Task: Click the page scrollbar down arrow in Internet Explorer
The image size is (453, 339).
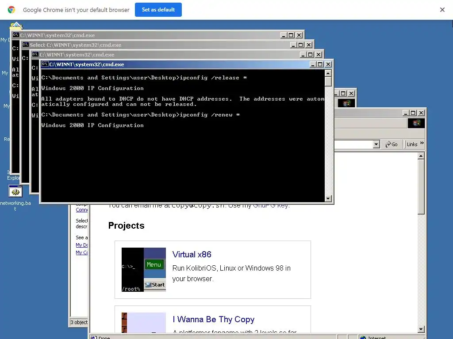Action: (421, 329)
